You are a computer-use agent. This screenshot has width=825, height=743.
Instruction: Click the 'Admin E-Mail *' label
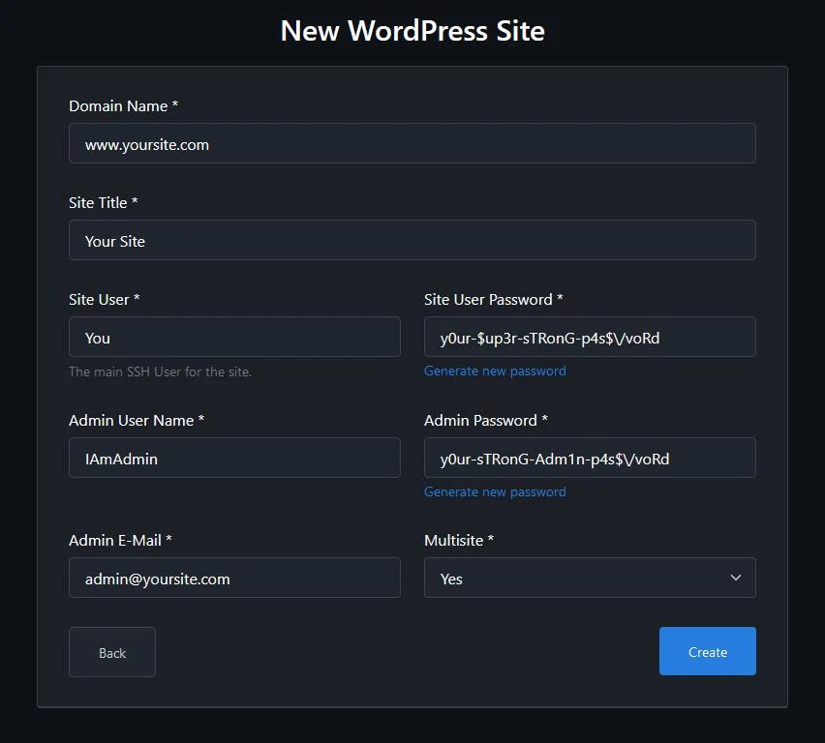120,540
